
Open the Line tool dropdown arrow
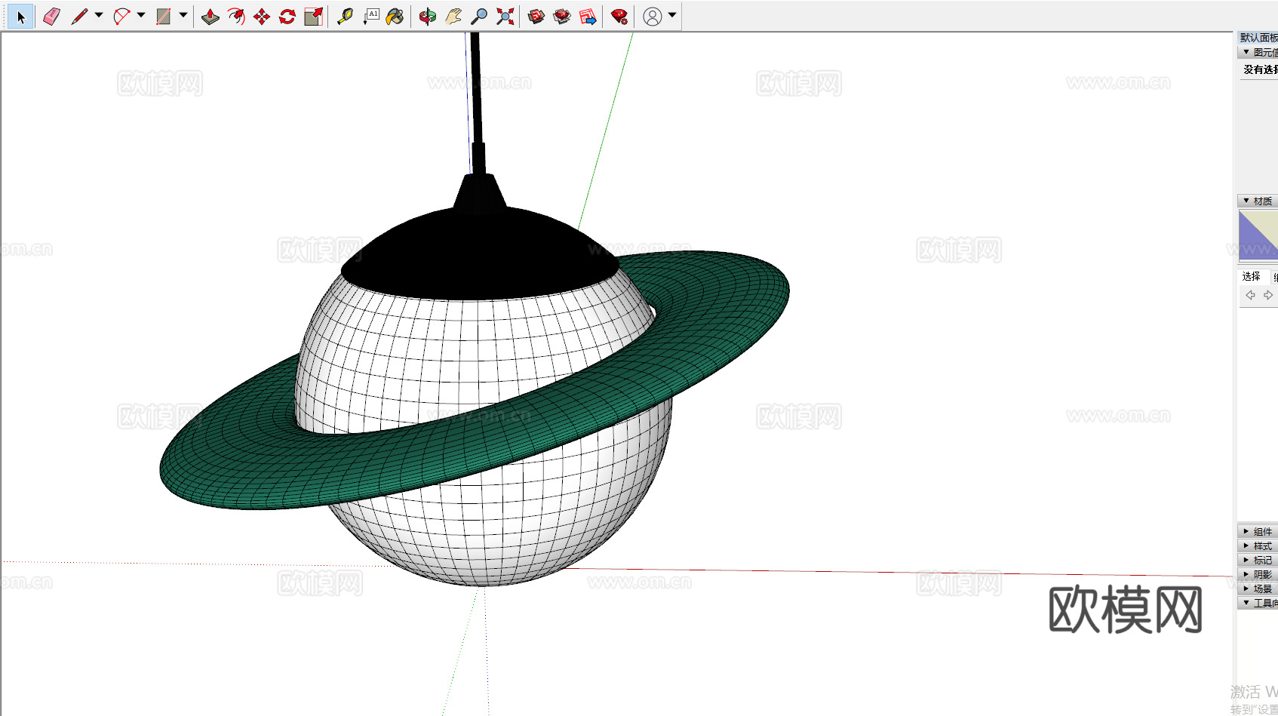[99, 15]
